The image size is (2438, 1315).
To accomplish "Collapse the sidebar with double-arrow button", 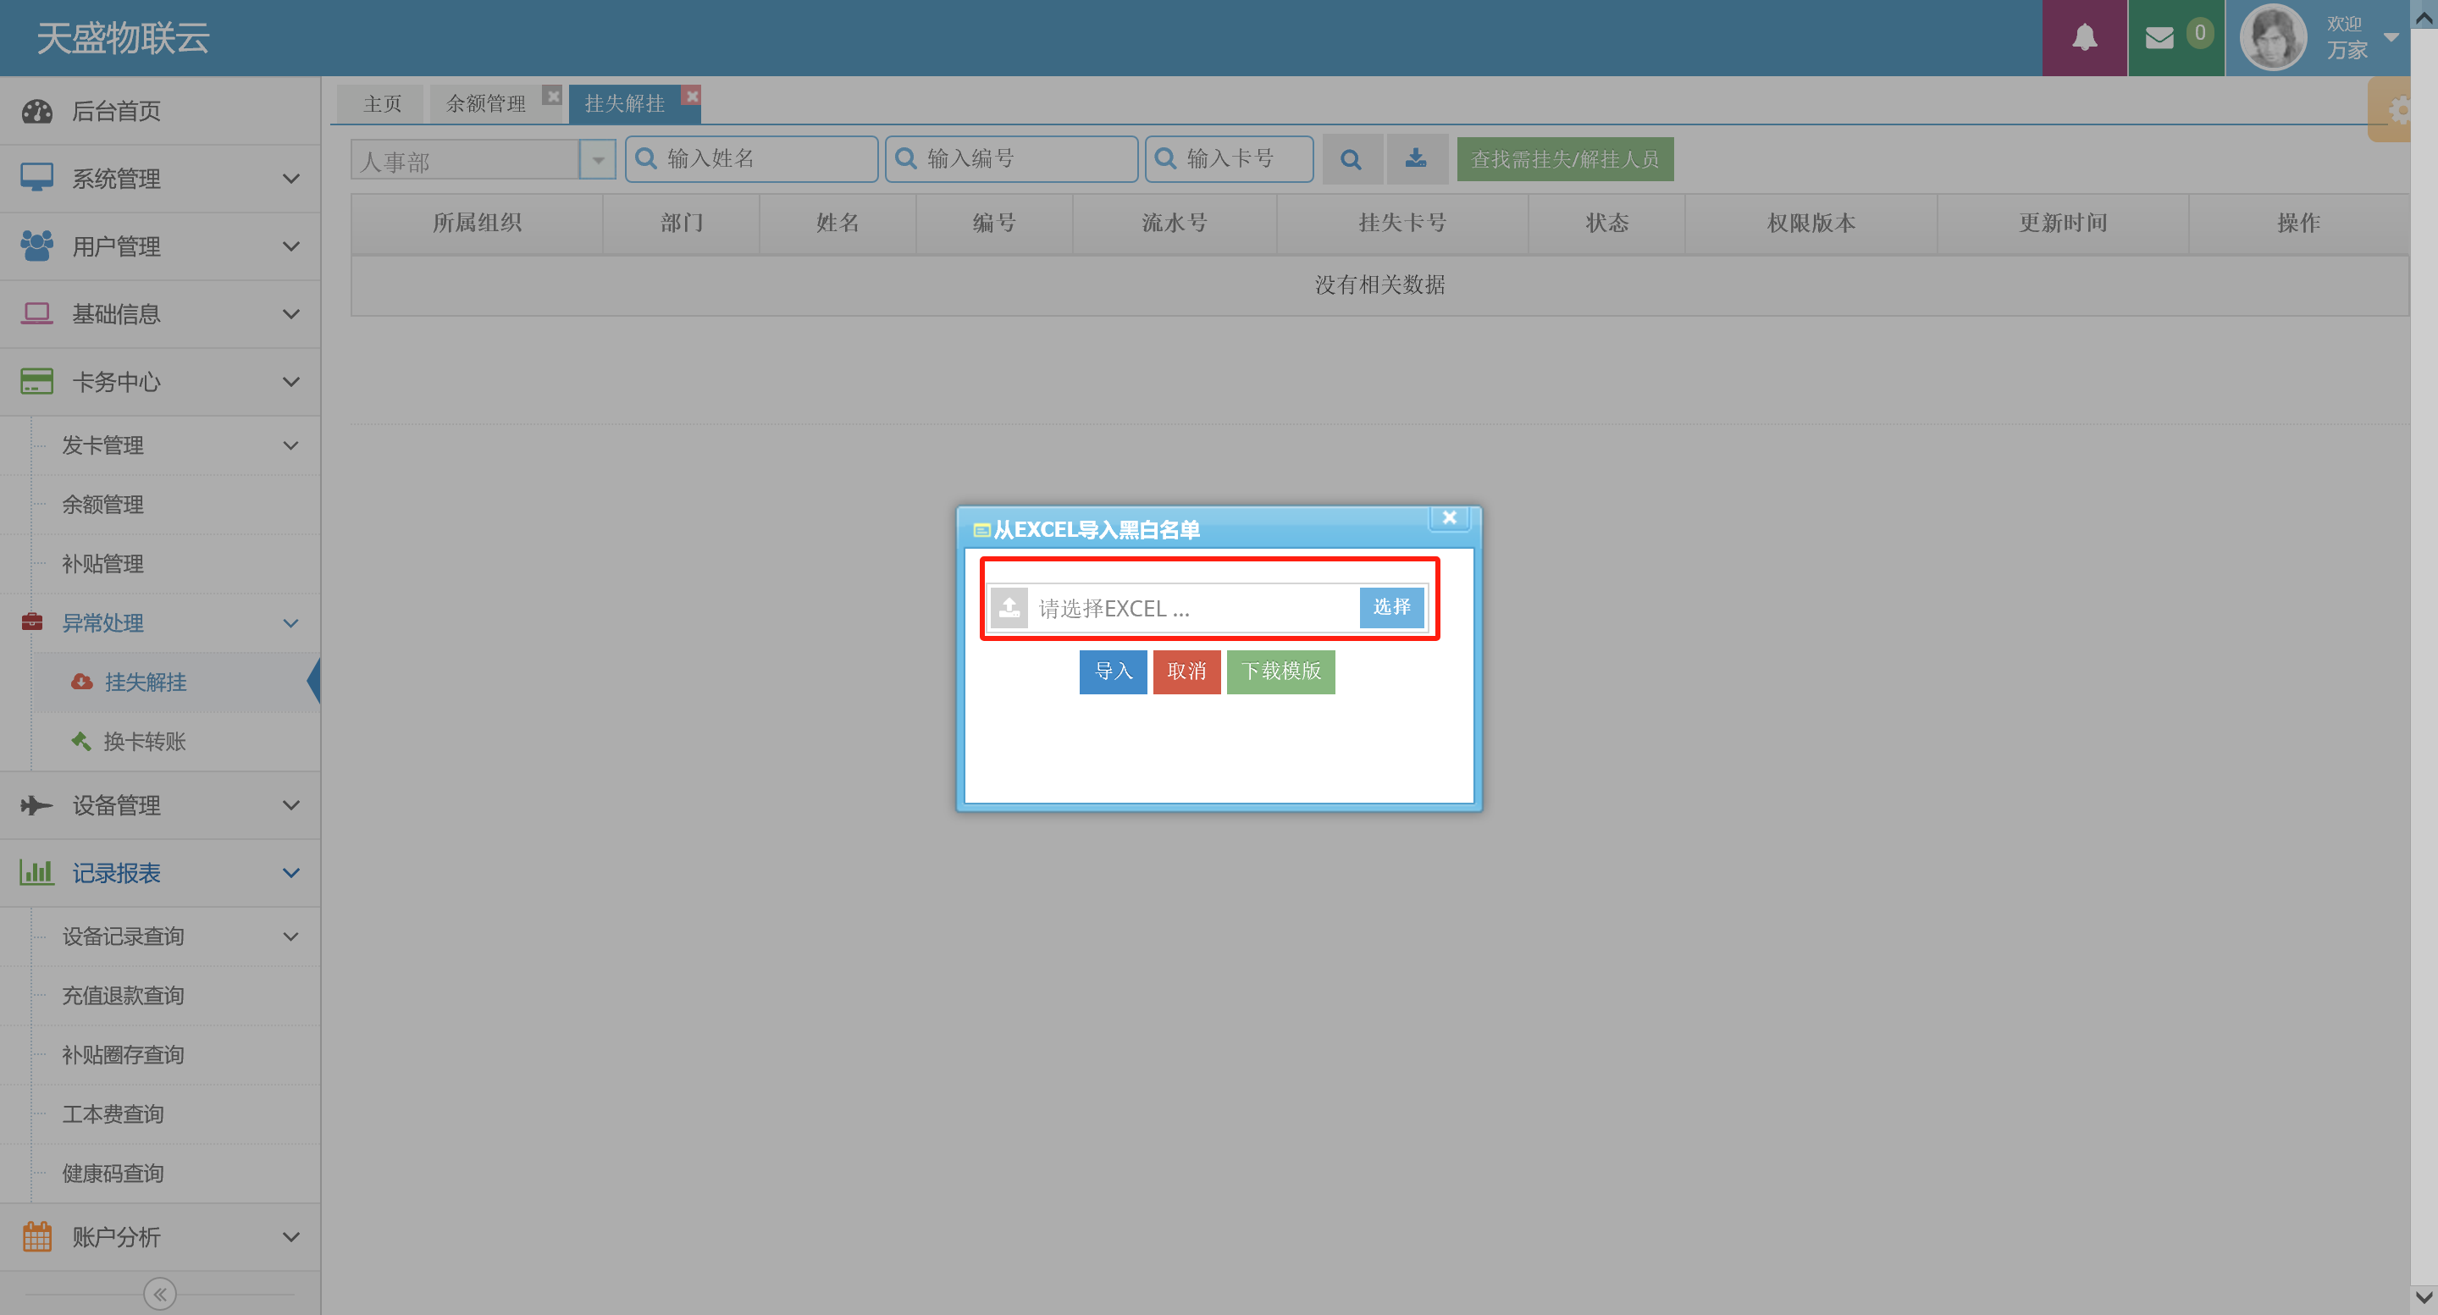I will pos(160,1294).
